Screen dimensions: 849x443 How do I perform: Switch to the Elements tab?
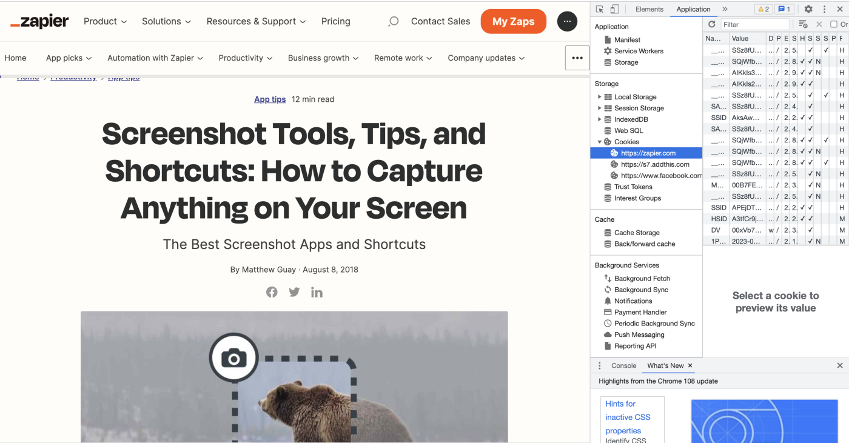(649, 9)
